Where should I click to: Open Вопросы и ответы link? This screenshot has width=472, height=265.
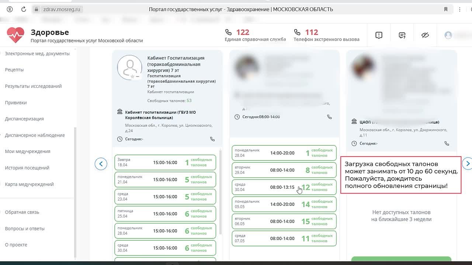[x=25, y=229]
